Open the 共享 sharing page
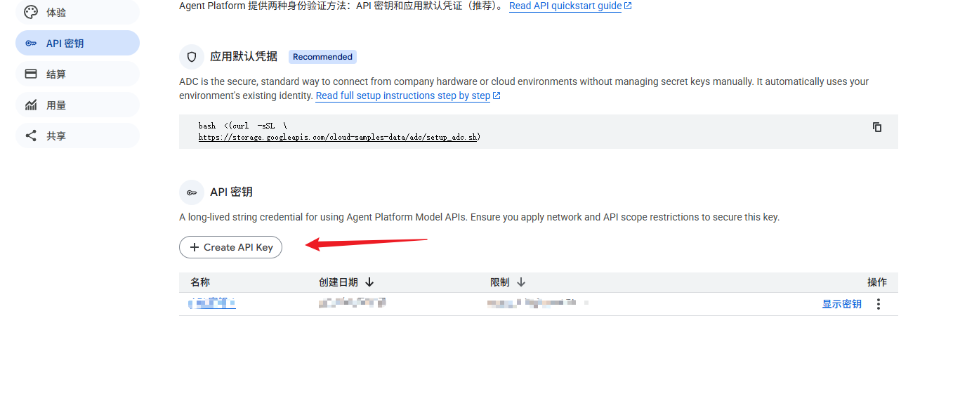 point(77,136)
